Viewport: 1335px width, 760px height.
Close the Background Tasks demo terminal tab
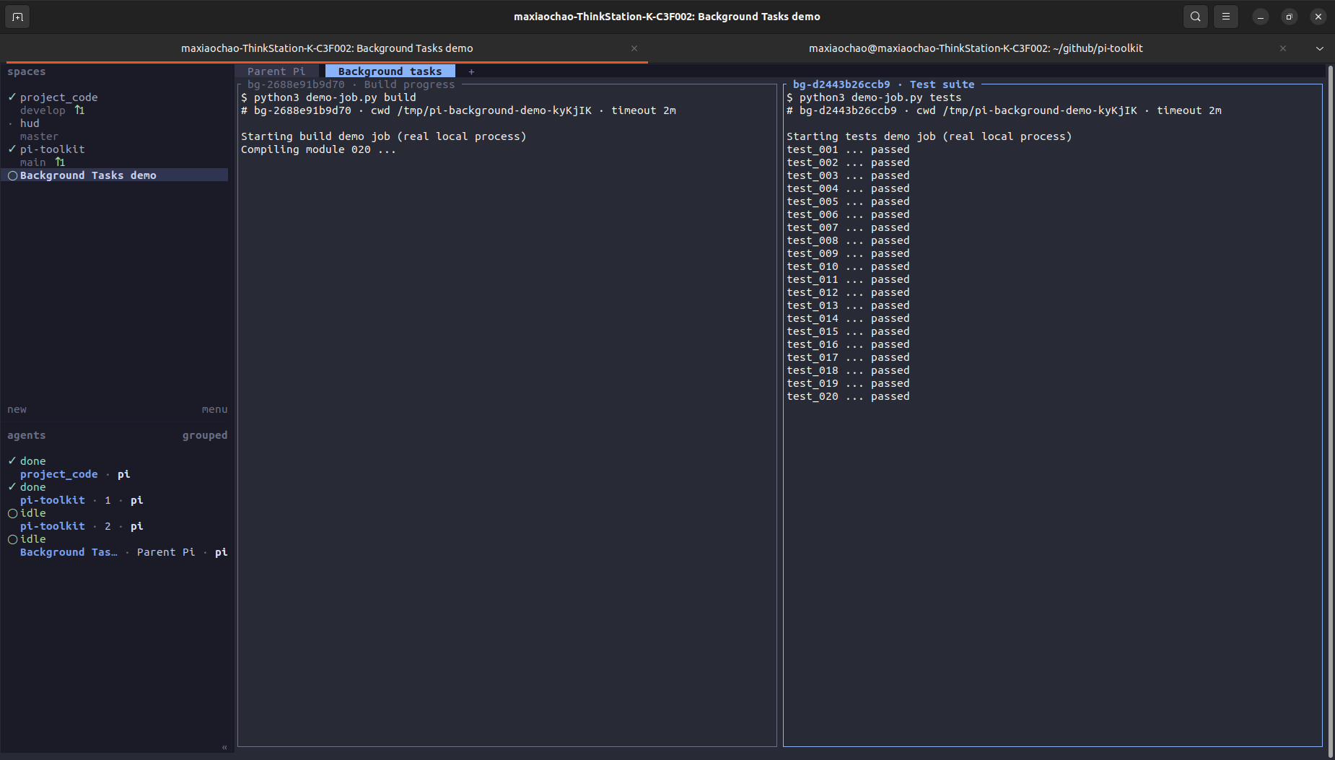coord(634,48)
